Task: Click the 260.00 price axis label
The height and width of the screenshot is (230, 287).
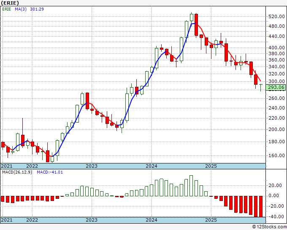Action: click(x=276, y=98)
